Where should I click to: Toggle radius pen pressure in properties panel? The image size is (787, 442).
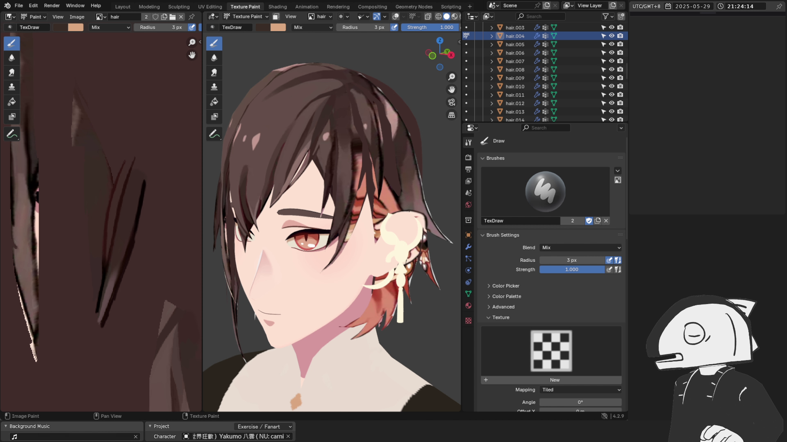[x=610, y=260]
